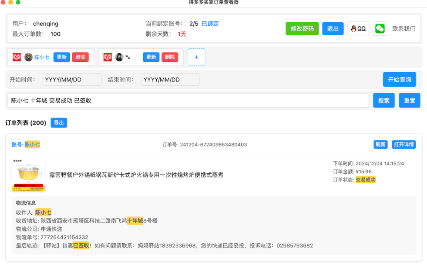Click the blue 退出 button
427x266 pixels.
pos(333,29)
